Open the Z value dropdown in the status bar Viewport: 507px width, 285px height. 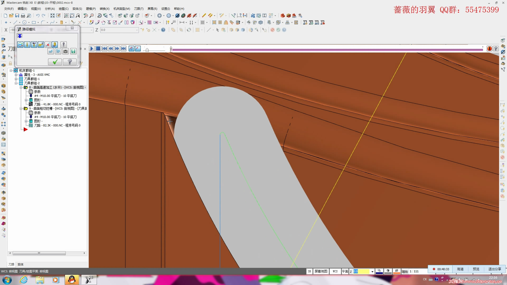[x=372, y=271]
